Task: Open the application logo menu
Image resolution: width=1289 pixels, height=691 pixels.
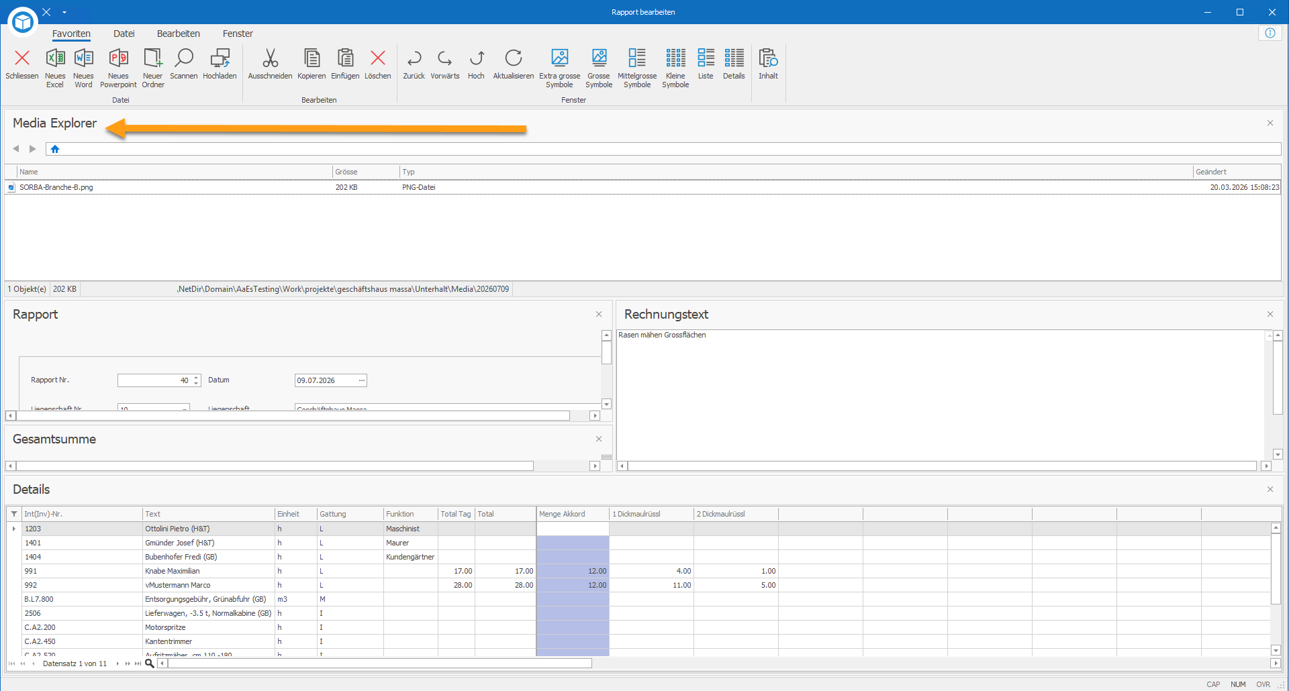Action: click(23, 22)
